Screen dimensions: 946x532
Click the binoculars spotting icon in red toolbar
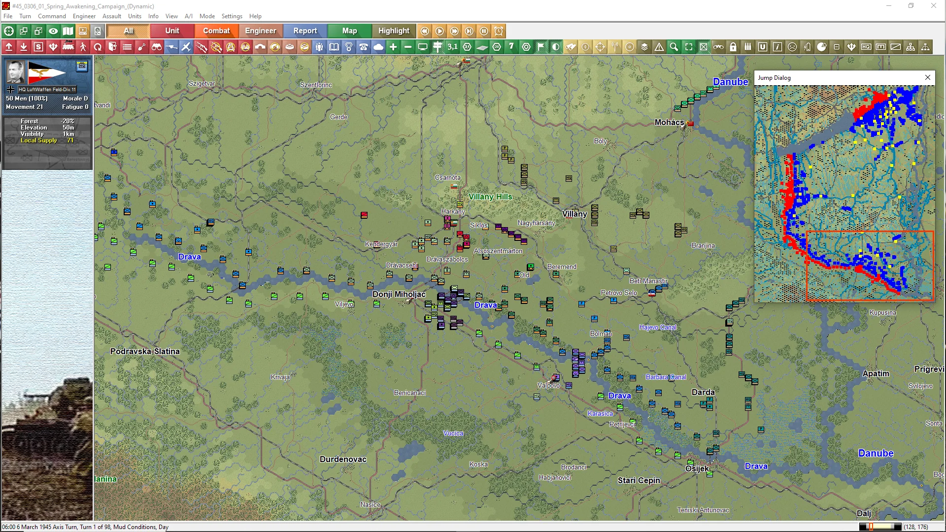(x=157, y=47)
